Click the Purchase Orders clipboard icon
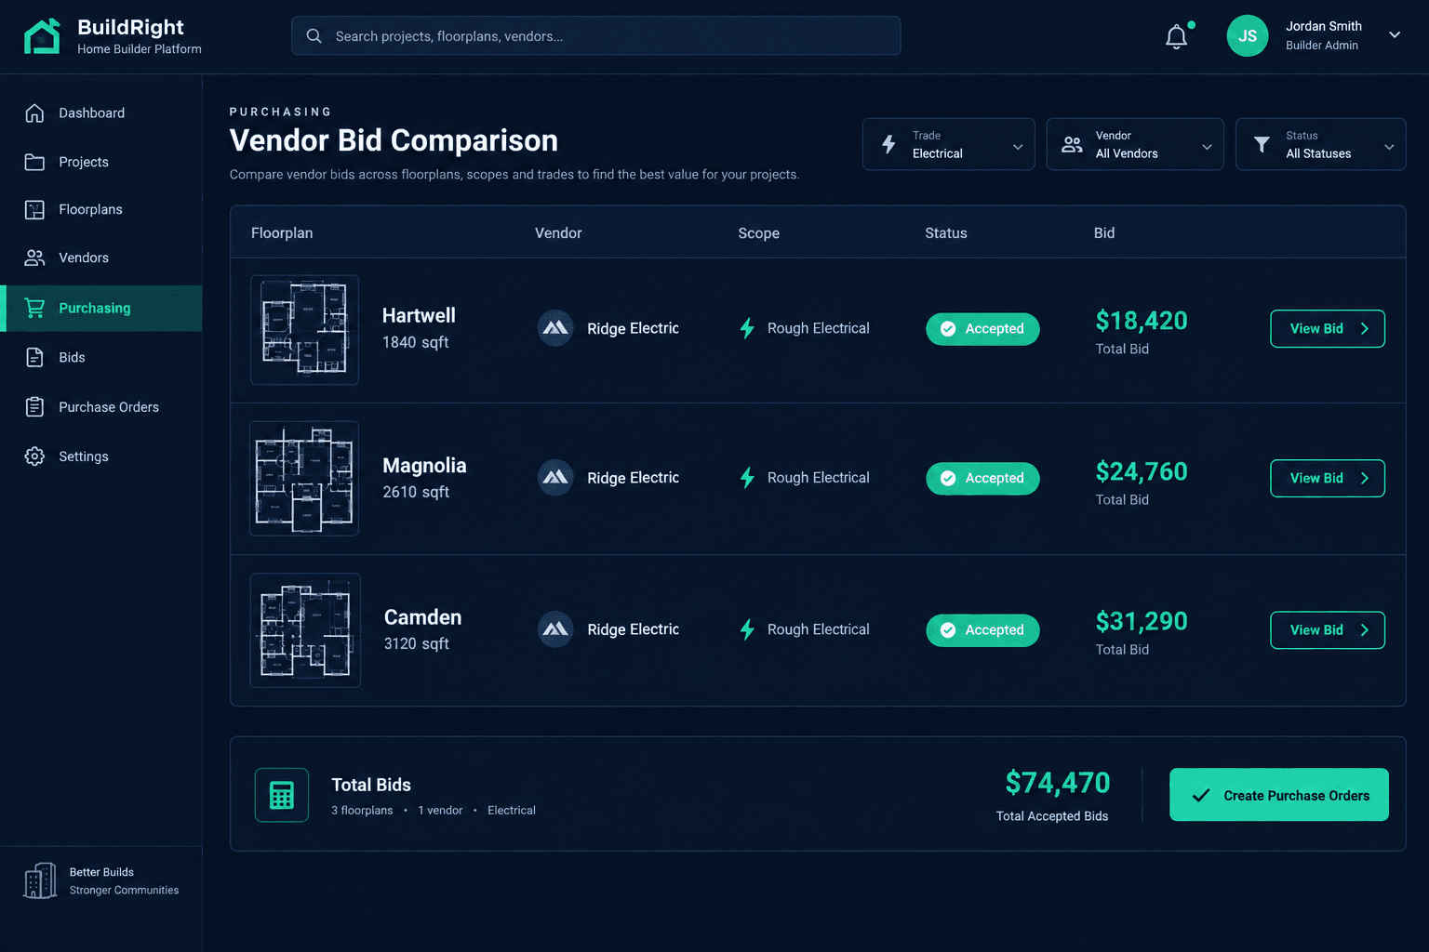 pos(34,407)
